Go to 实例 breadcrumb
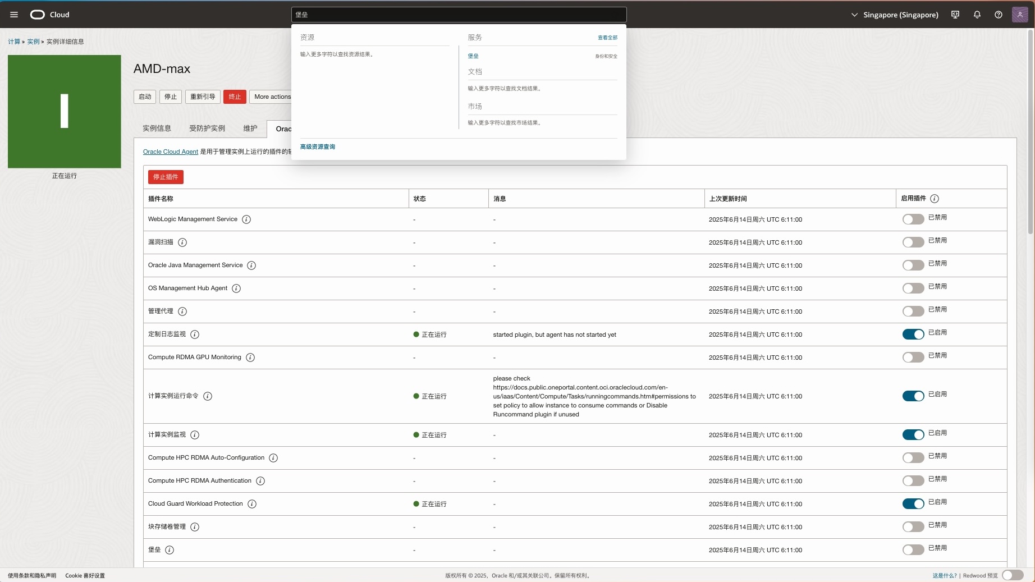 click(x=33, y=42)
